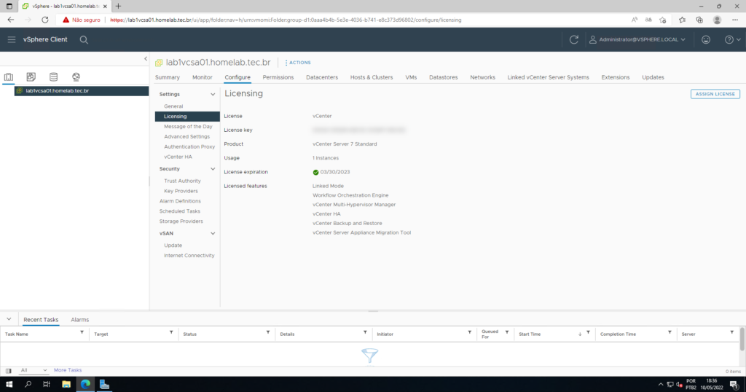Image resolution: width=746 pixels, height=392 pixels.
Task: Open the Summary tab
Action: point(168,77)
